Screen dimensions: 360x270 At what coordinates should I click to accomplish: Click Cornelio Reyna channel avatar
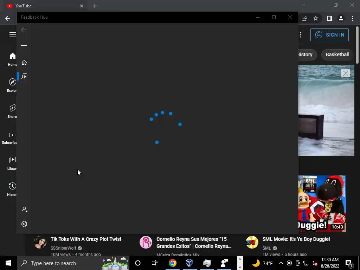146,242
